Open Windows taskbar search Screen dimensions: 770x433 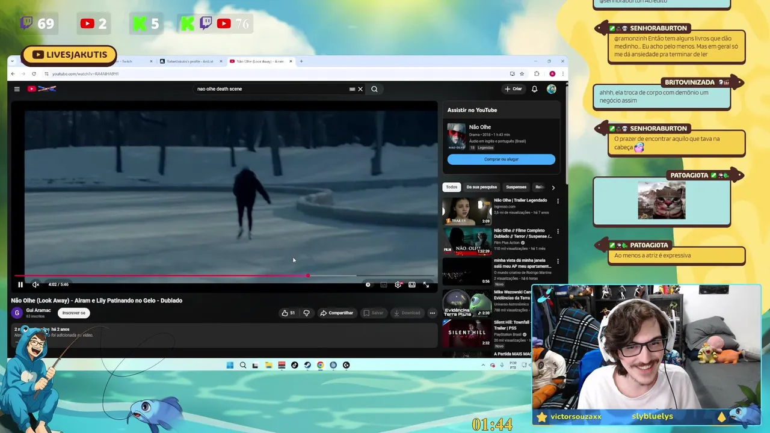click(x=243, y=365)
